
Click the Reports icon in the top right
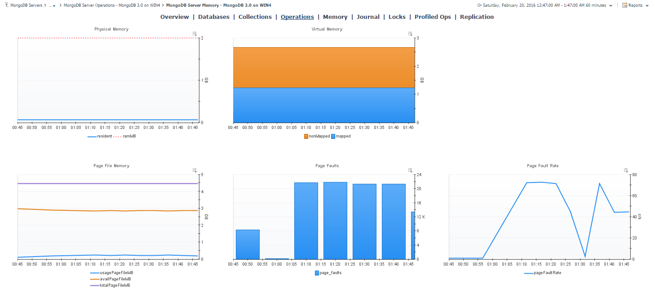tap(624, 5)
